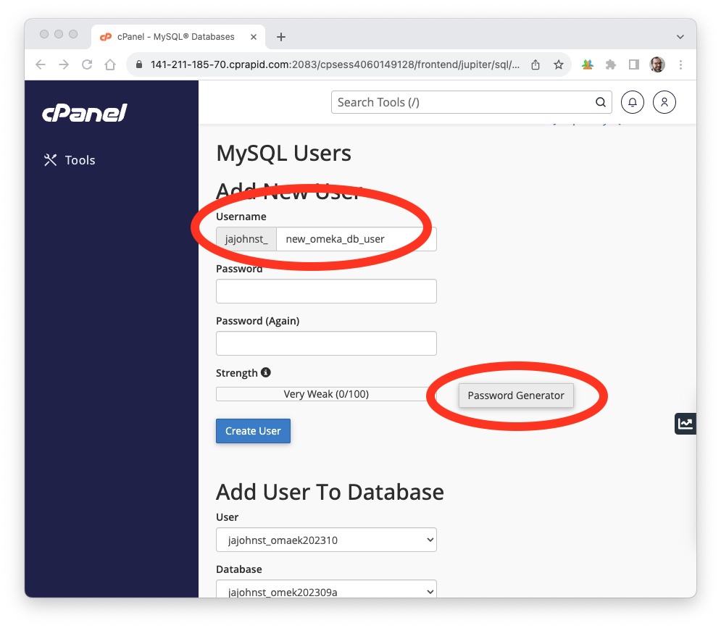The width and height of the screenshot is (721, 628).
Task: Open Tools in the sidebar
Action: click(x=70, y=160)
